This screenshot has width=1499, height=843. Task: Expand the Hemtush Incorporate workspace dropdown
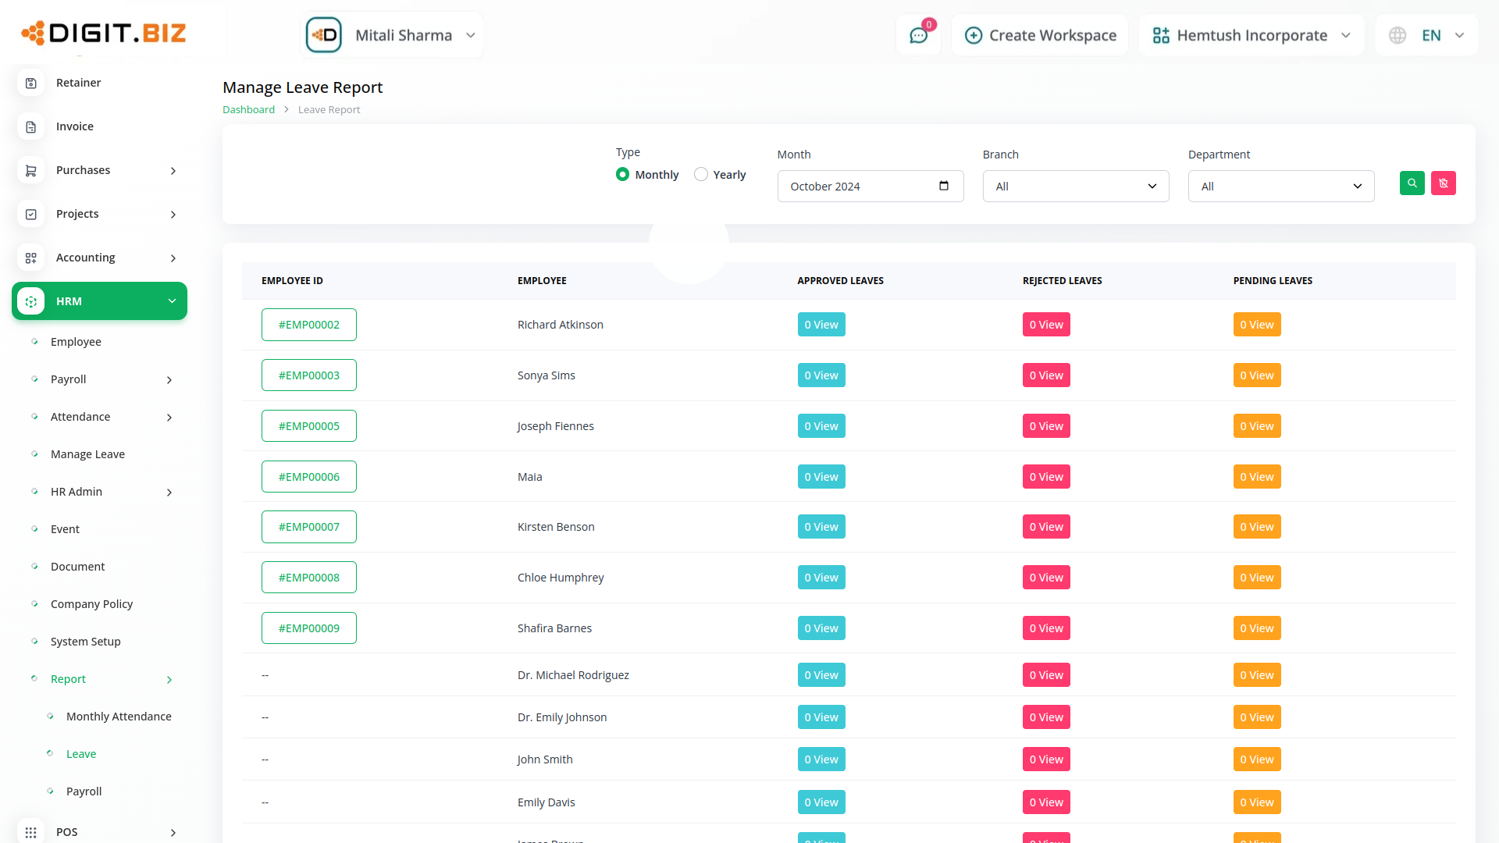(x=1251, y=35)
